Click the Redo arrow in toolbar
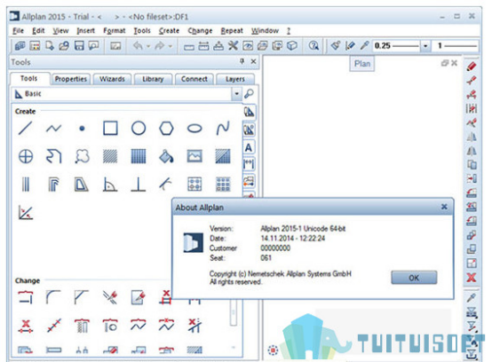The width and height of the screenshot is (492, 362). coord(160,46)
